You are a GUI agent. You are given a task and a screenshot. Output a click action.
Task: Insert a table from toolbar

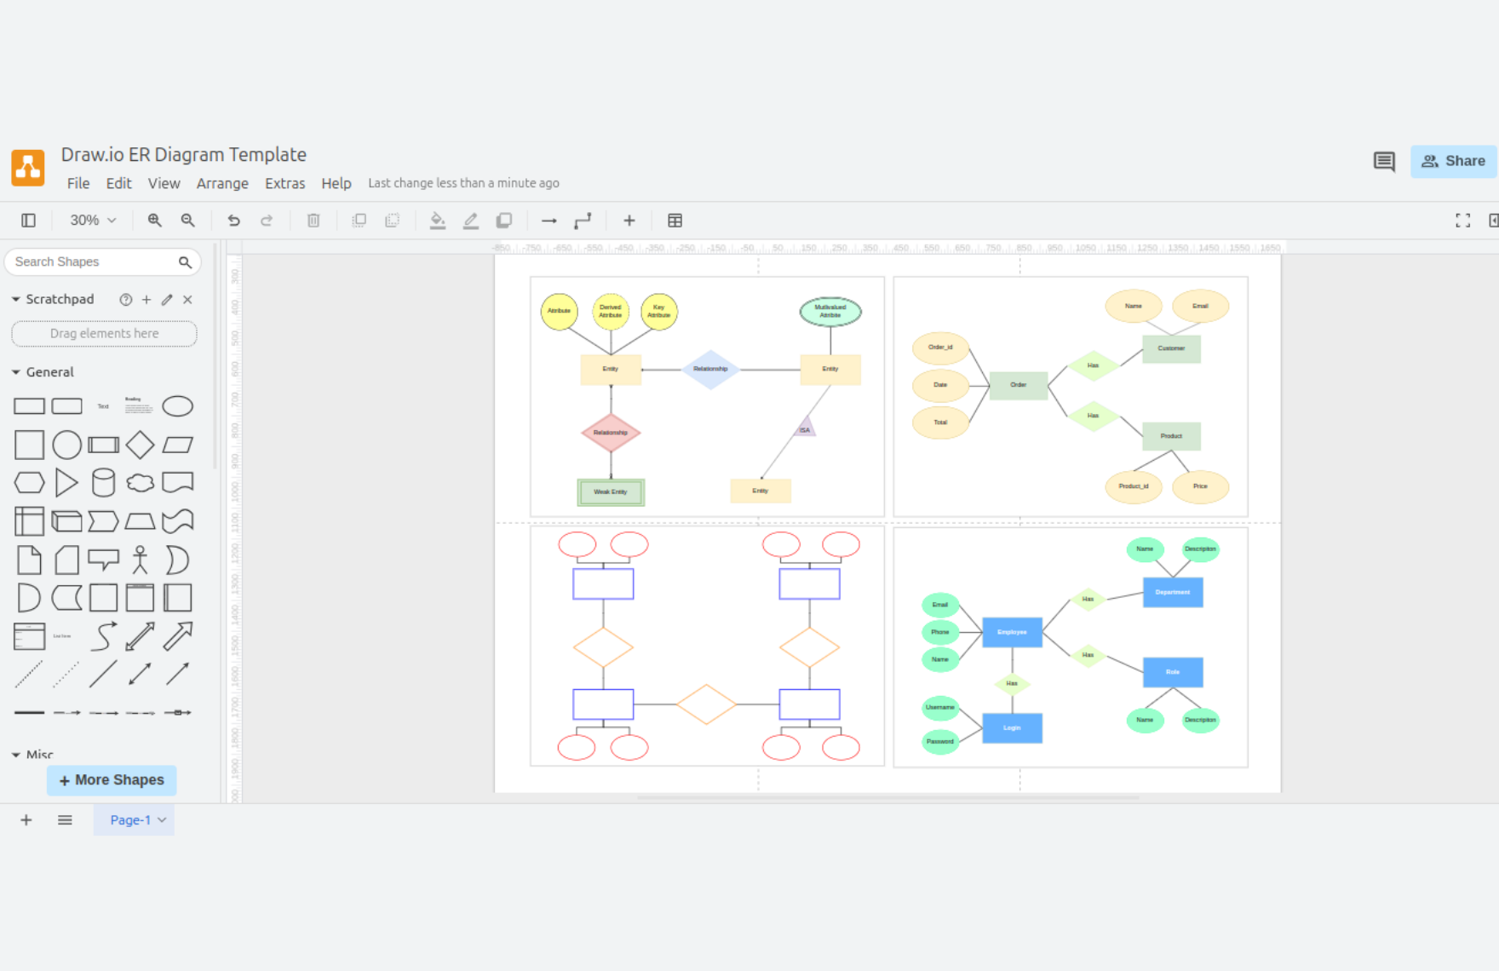coord(675,221)
